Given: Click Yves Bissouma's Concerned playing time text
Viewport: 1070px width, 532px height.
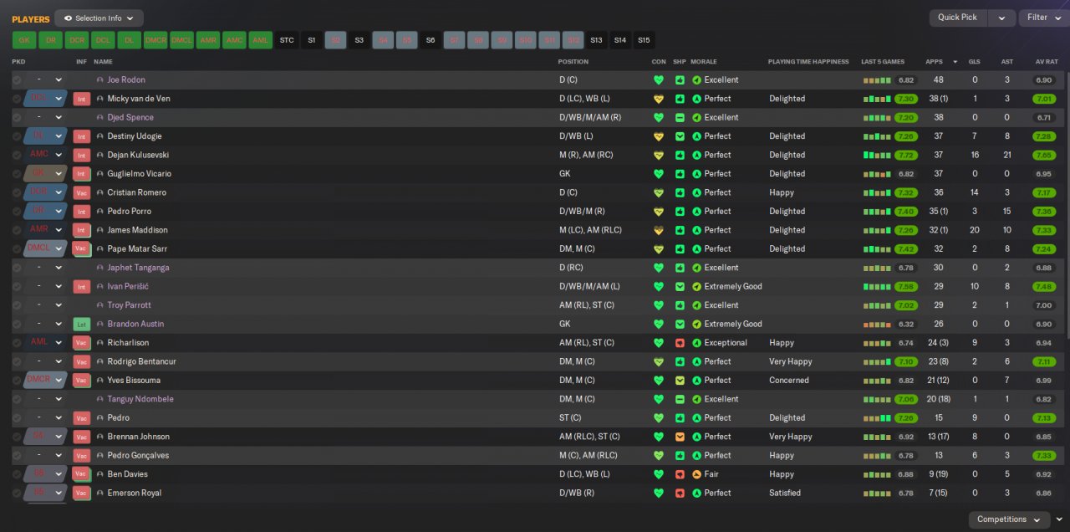Looking at the screenshot, I should 789,381.
